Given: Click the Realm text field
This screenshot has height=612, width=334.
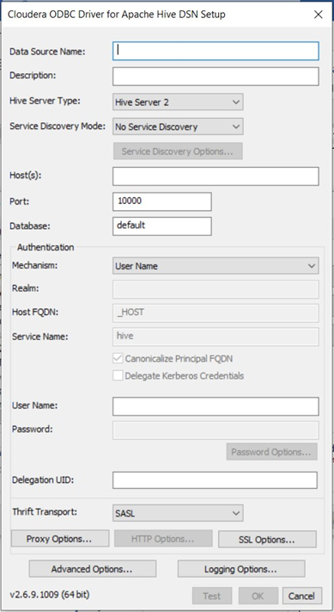Looking at the screenshot, I should 216,289.
